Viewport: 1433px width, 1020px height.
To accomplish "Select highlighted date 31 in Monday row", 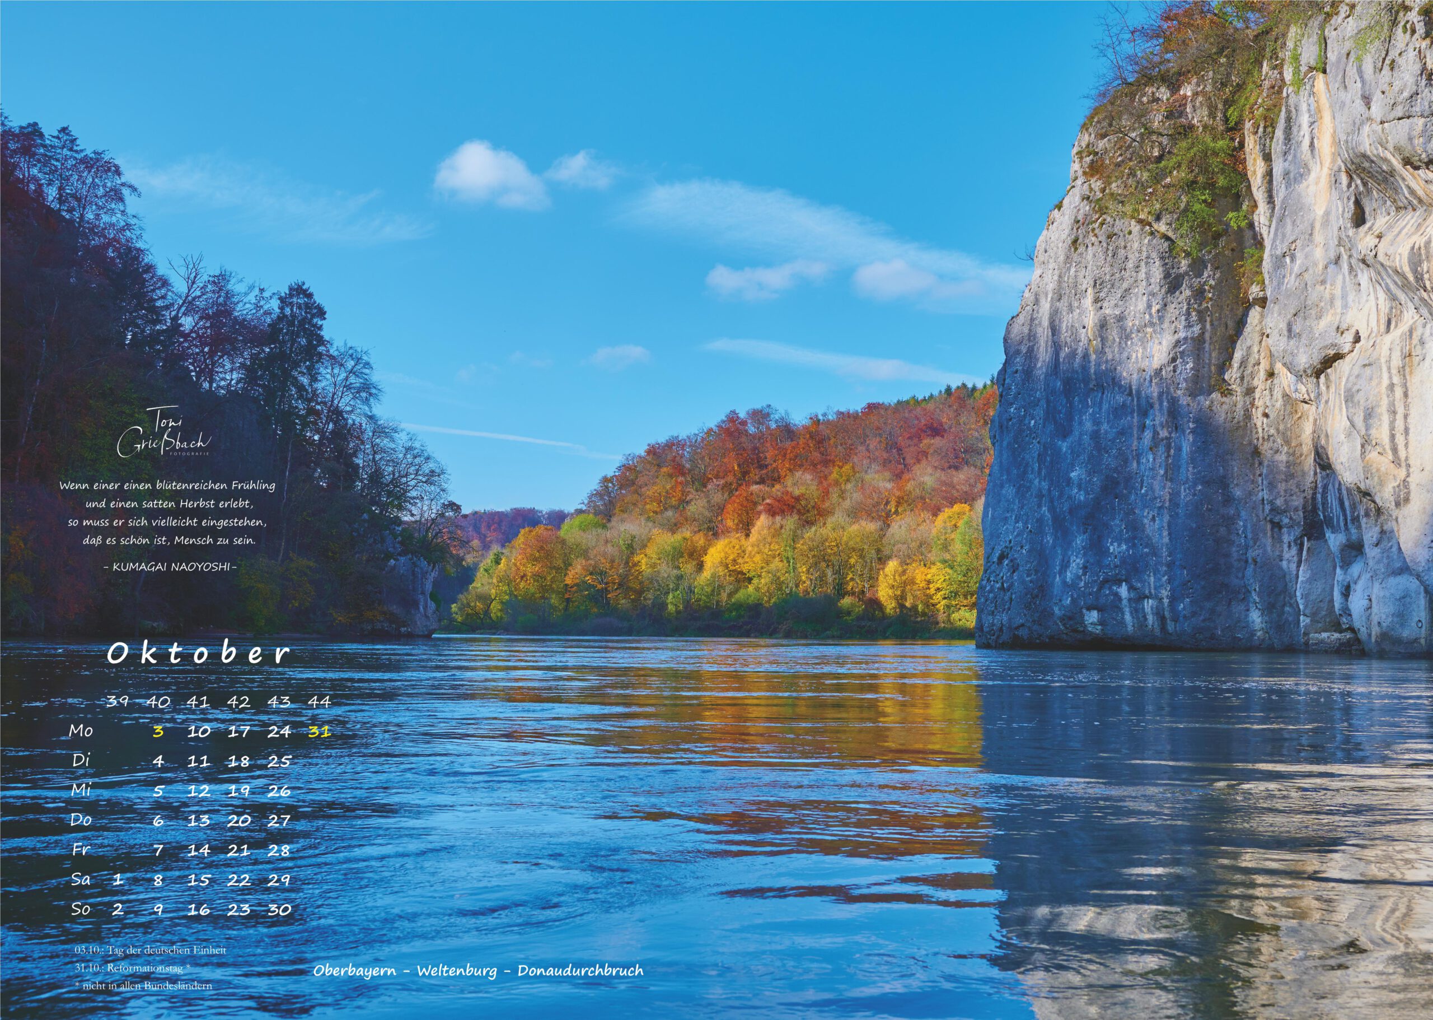I will (x=320, y=732).
